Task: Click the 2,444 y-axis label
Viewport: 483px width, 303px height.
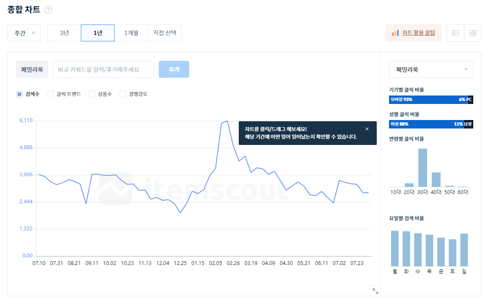Action: coord(26,202)
